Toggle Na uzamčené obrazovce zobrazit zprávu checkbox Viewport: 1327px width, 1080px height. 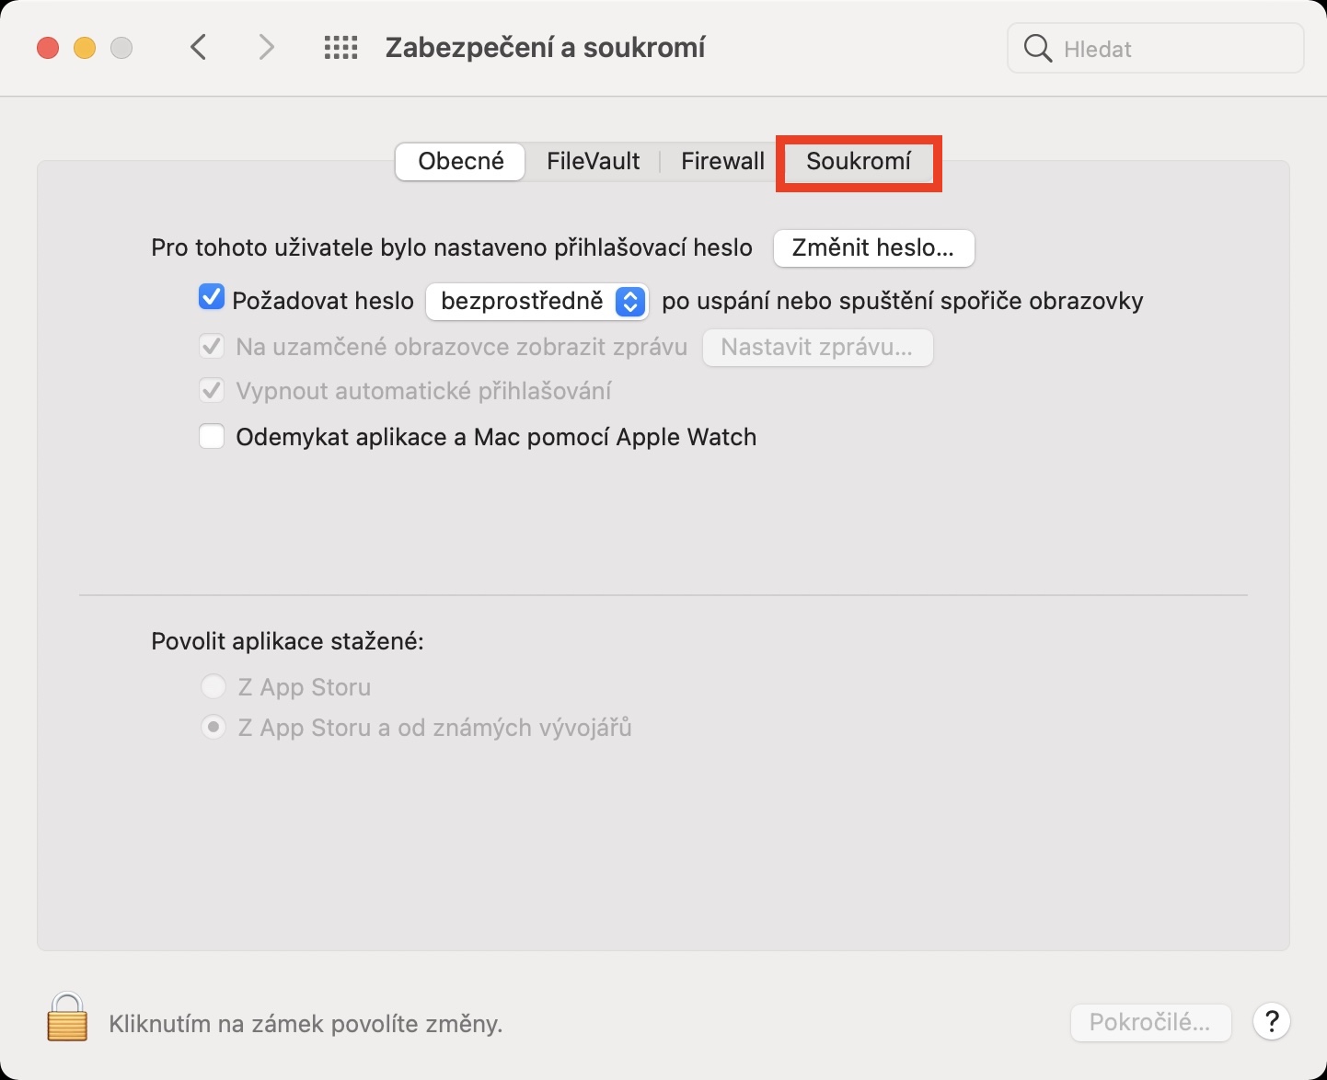212,347
